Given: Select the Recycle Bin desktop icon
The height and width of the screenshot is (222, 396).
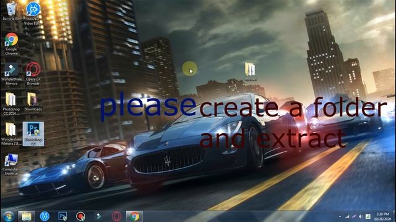Looking at the screenshot, I should [11, 11].
